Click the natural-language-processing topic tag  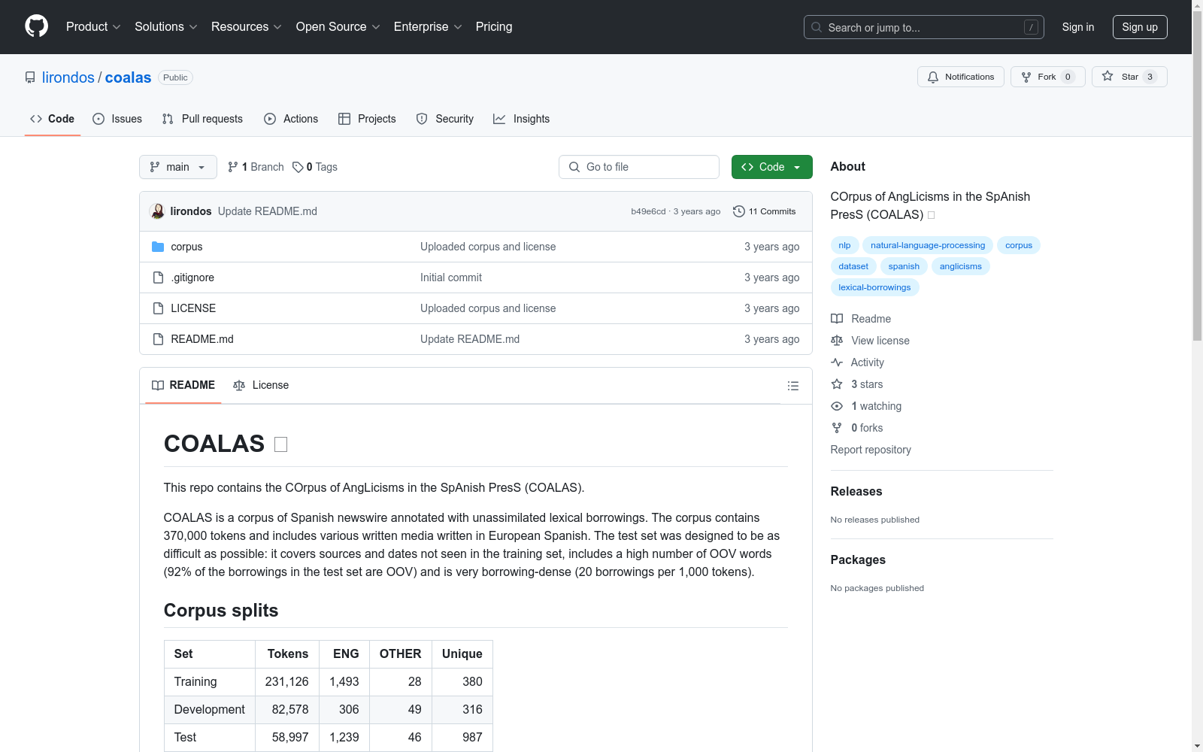[928, 245]
